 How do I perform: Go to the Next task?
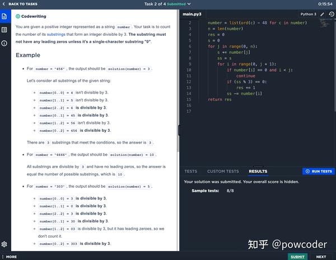point(321,257)
